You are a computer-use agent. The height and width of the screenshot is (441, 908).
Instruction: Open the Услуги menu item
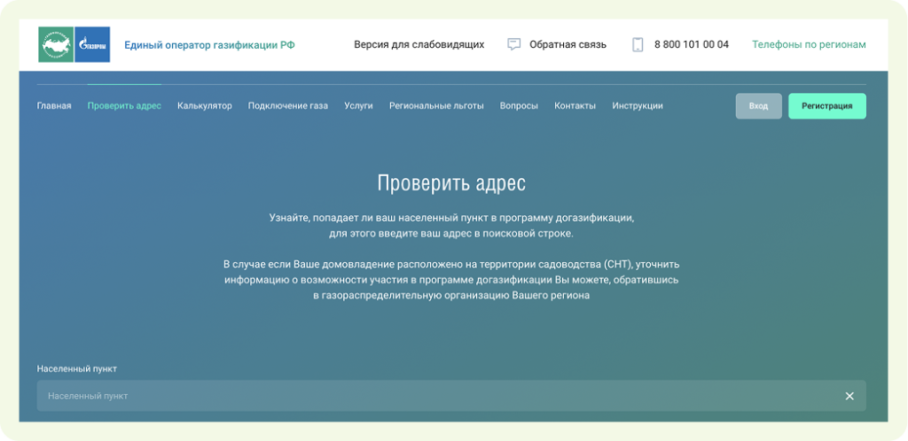click(358, 105)
